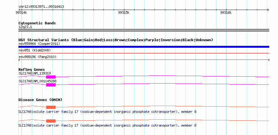Open the SLC17A8|NM_139319 transcript label

click(x=35, y=73)
